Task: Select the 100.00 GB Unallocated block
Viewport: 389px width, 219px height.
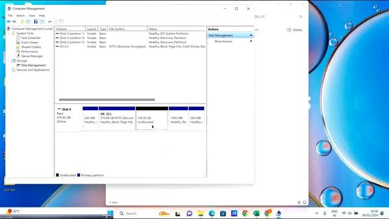Action: coord(152,118)
